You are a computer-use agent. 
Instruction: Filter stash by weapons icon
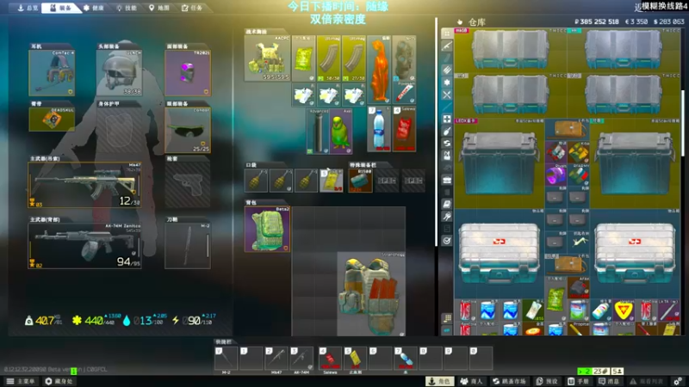pyautogui.click(x=447, y=46)
